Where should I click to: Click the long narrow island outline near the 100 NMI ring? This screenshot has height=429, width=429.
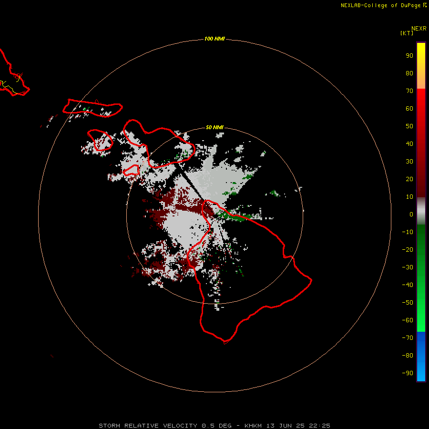[92, 108]
